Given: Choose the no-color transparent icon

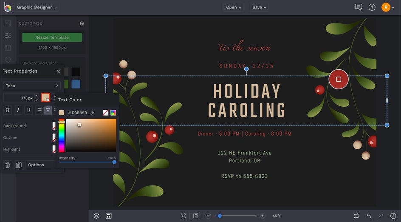Looking at the screenshot, I should click(105, 113).
